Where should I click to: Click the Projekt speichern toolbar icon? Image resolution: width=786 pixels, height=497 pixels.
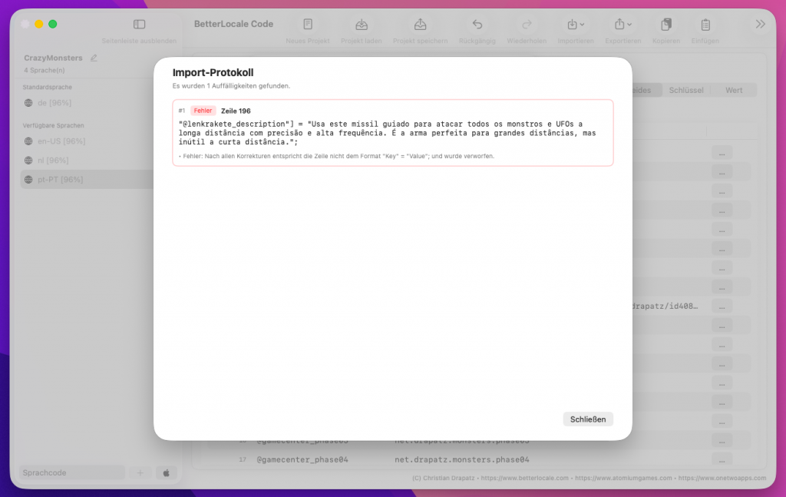click(420, 25)
